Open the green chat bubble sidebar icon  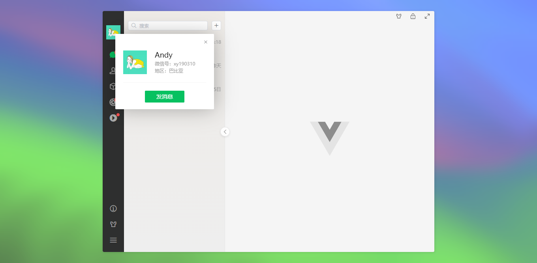click(112, 55)
